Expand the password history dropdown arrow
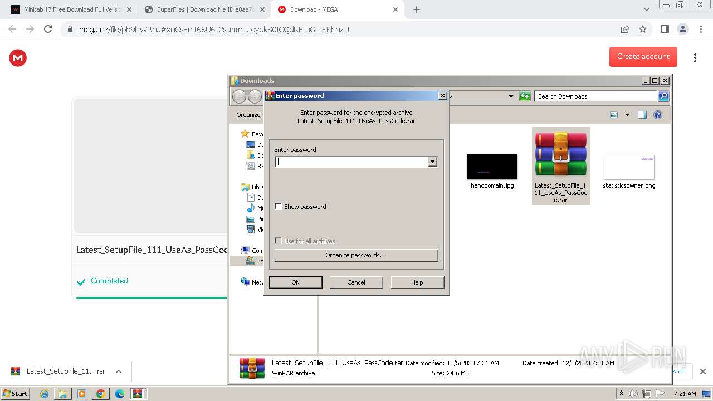Viewport: 713px width, 401px height. (x=432, y=162)
